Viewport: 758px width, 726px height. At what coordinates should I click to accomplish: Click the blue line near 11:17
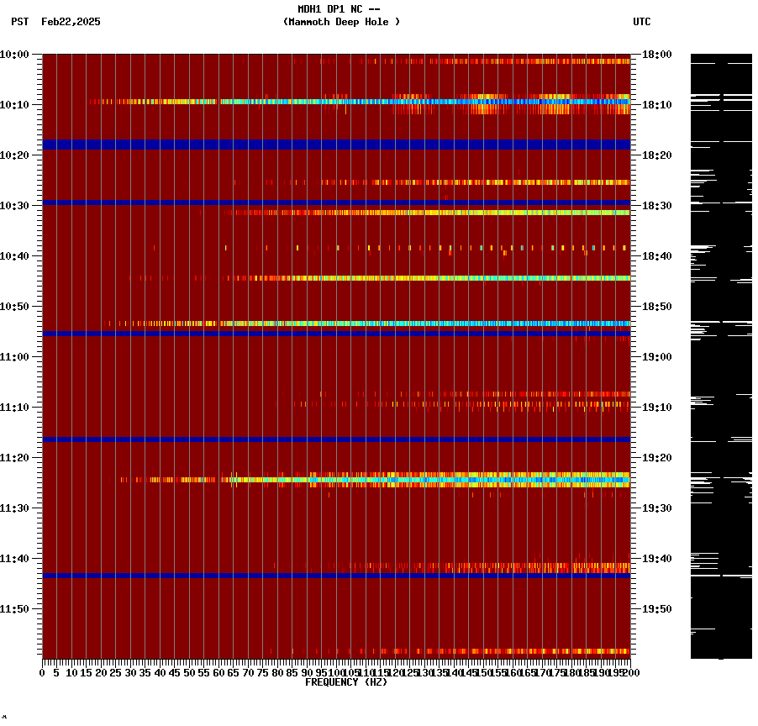click(x=336, y=438)
